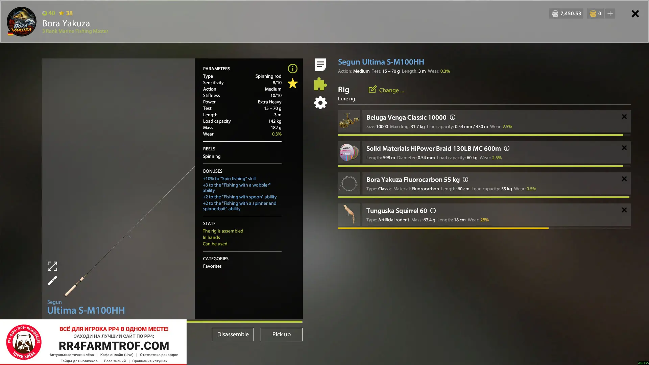Click the Germany flag badge
The image size is (649, 365).
[10, 33]
